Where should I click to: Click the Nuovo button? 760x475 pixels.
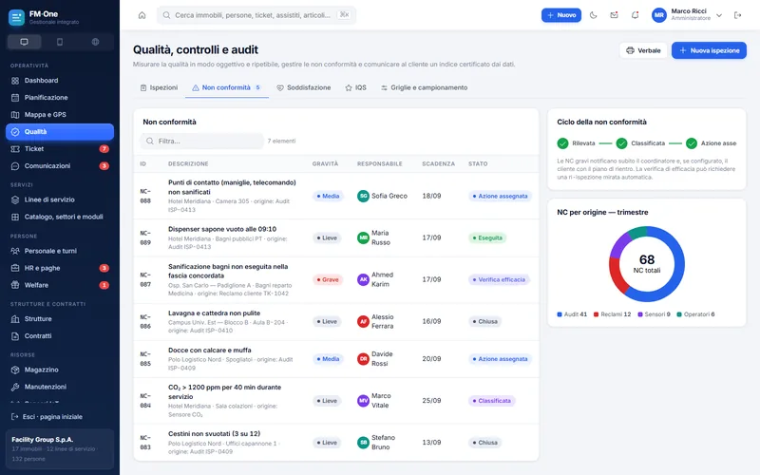(x=561, y=15)
